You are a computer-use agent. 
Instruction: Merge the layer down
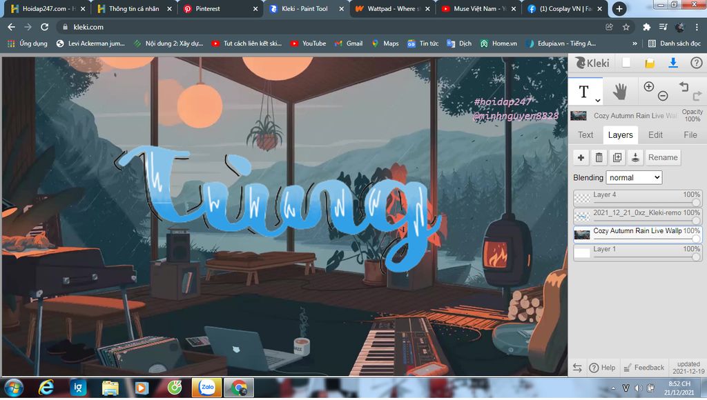(x=635, y=157)
